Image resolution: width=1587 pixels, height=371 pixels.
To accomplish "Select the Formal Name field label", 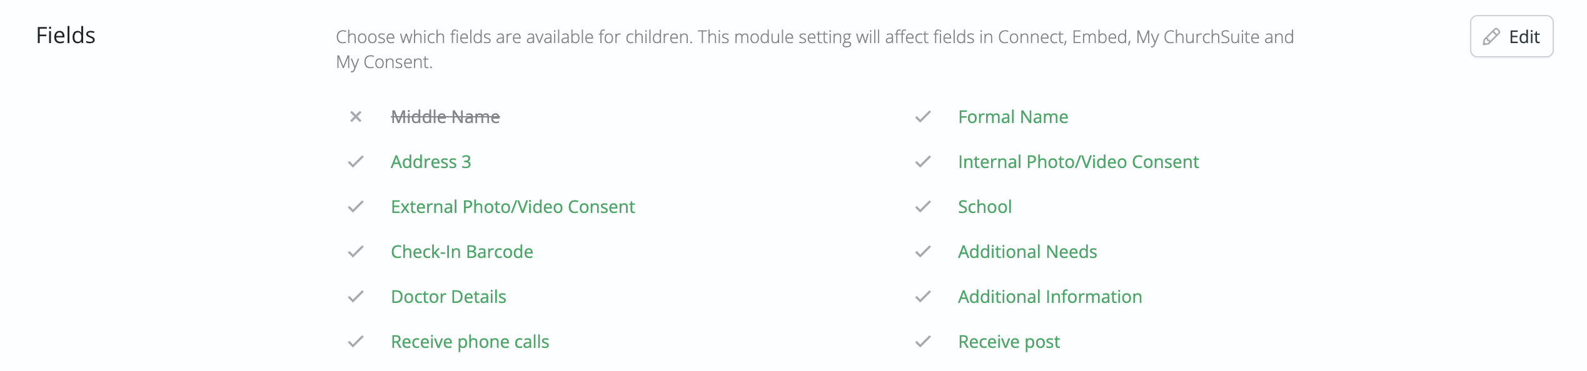I will (x=1013, y=117).
